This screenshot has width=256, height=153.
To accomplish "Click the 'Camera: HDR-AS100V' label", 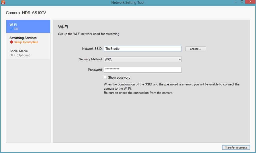I will pyautogui.click(x=26, y=13).
